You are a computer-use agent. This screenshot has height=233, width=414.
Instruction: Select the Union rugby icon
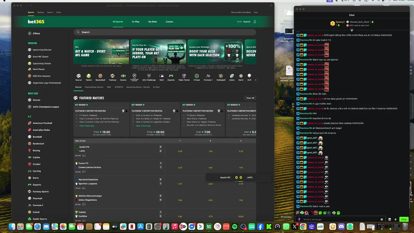point(232,76)
